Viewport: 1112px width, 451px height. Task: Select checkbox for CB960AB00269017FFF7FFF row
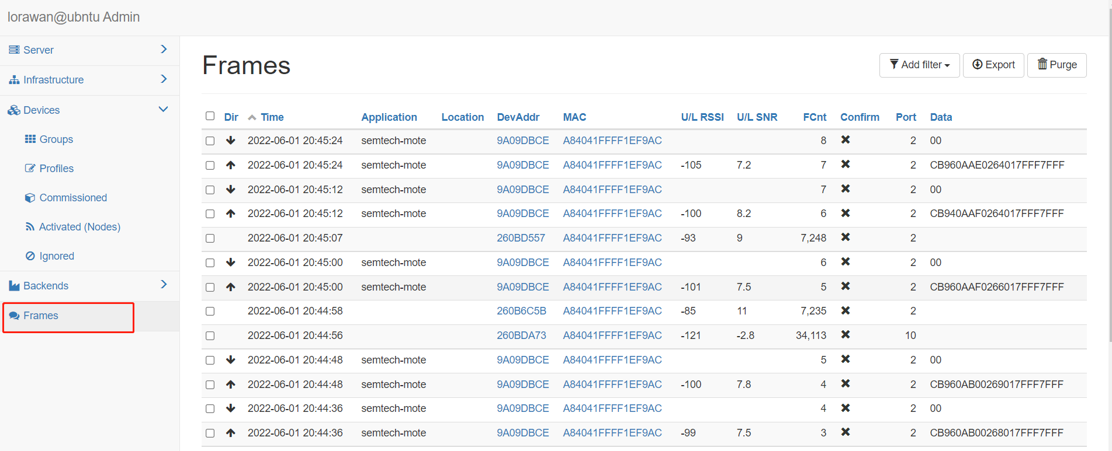[210, 384]
